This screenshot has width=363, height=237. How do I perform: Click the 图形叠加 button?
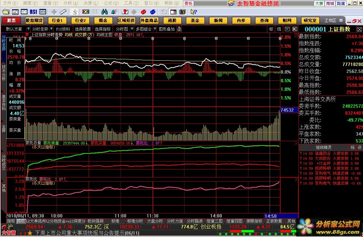click(x=167, y=29)
